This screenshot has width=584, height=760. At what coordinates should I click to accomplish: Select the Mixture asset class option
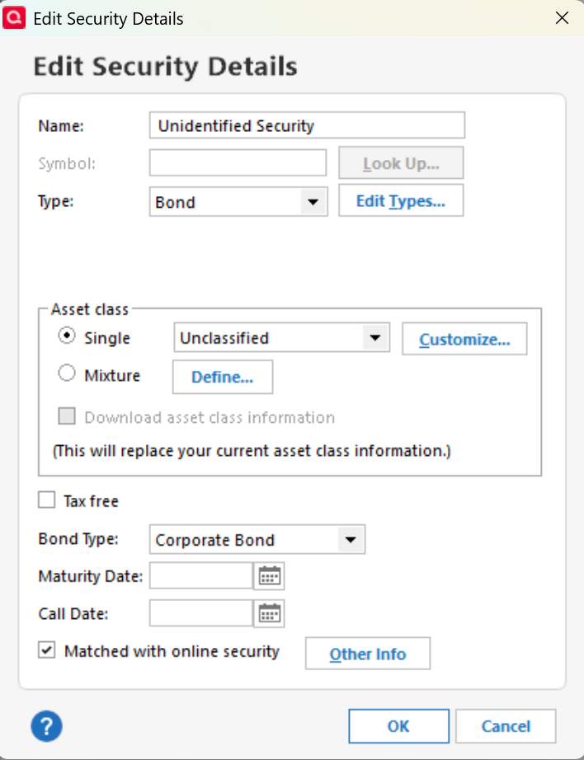click(x=68, y=374)
